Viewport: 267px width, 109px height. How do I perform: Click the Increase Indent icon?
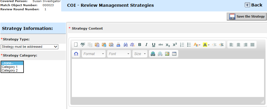(x=221, y=45)
